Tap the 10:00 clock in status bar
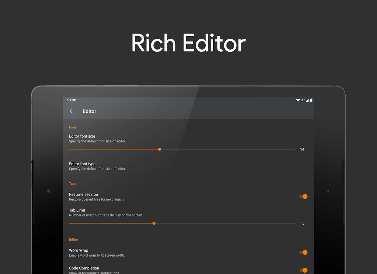Screen dimensions: 377x274 tap(72, 100)
